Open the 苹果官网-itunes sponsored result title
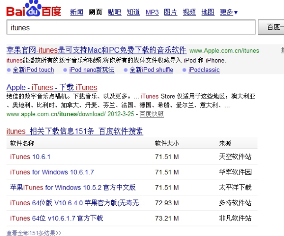The height and width of the screenshot is (236, 284). (97, 50)
